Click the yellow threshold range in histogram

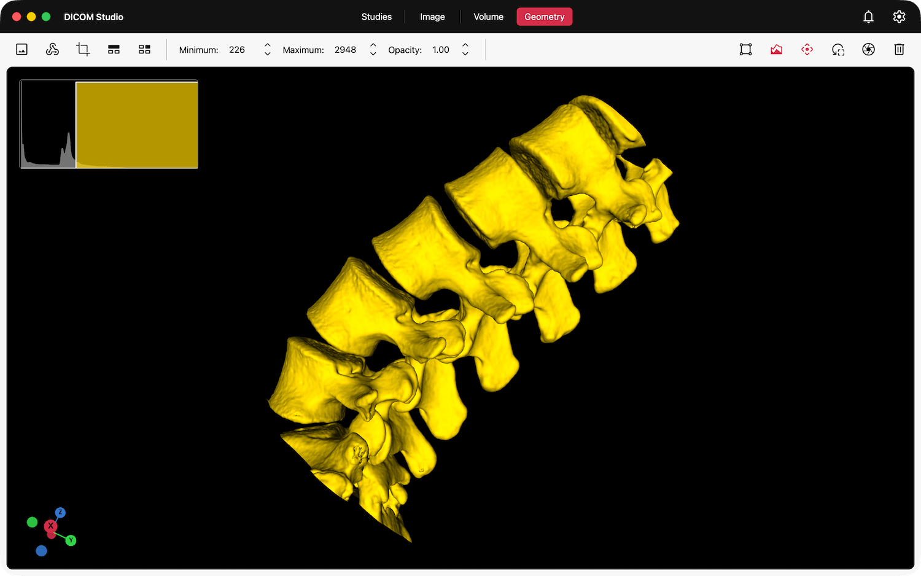pyautogui.click(x=136, y=125)
